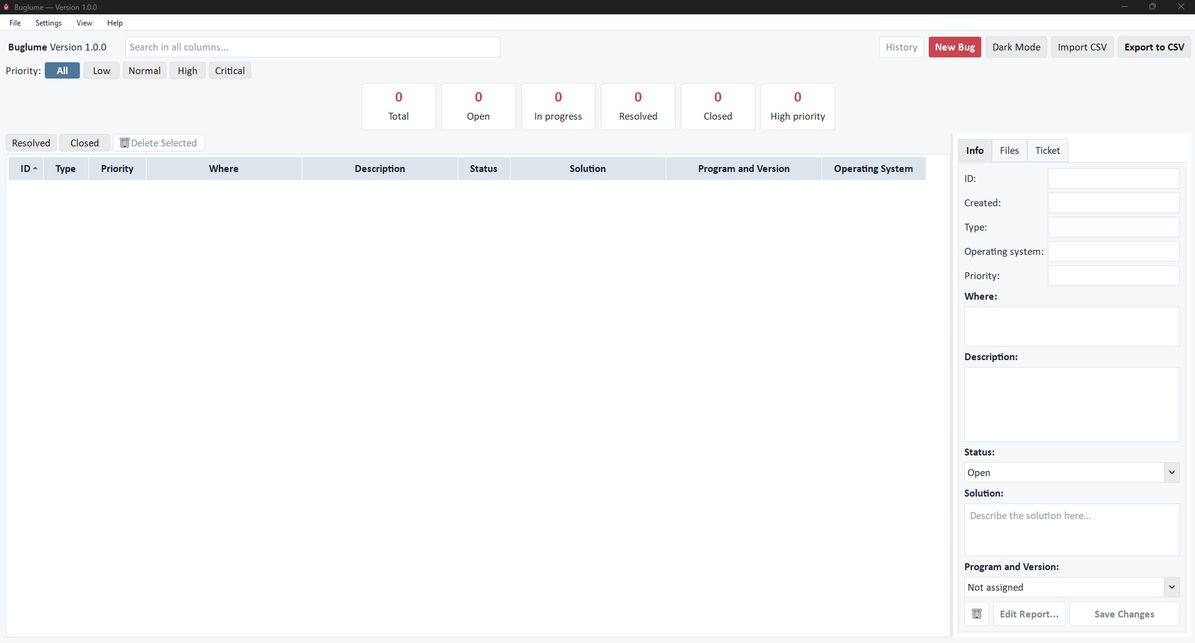Click Edit Report button
Screen dimensions: 1195x643
(1029, 614)
